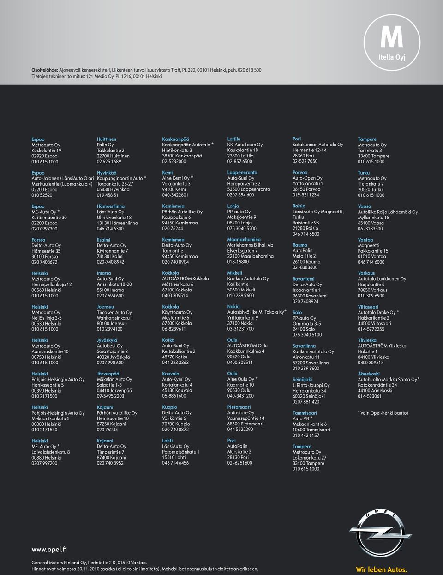Select the address 'Maksjoentie 9'
This screenshot has height=575, width=443.
point(242,217)
